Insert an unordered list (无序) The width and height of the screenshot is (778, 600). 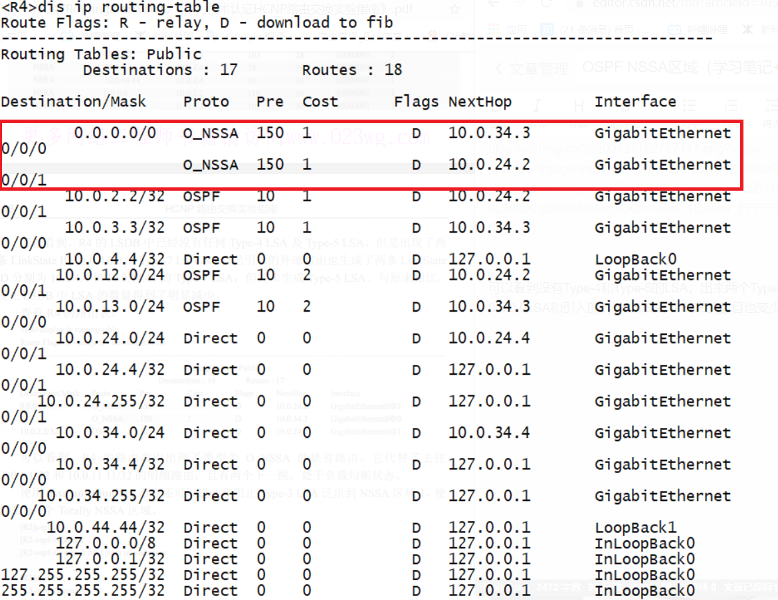pyautogui.click(x=688, y=105)
